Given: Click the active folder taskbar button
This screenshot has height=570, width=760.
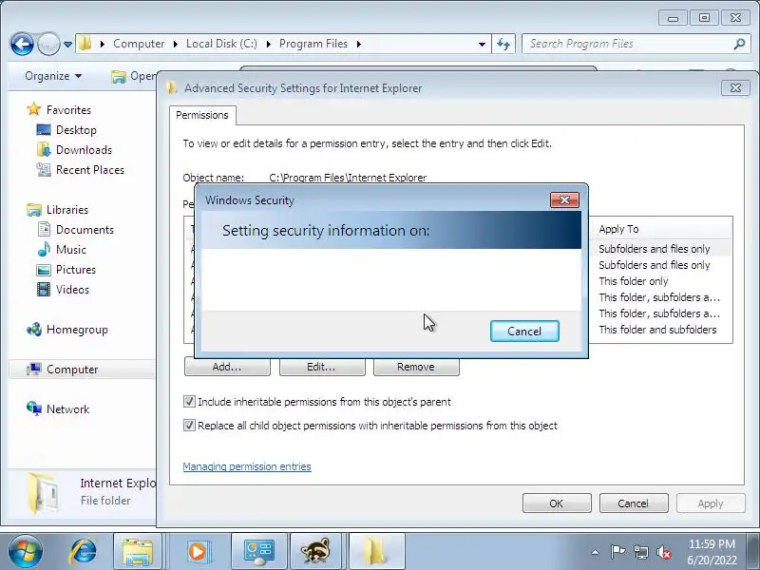Looking at the screenshot, I should (376, 551).
